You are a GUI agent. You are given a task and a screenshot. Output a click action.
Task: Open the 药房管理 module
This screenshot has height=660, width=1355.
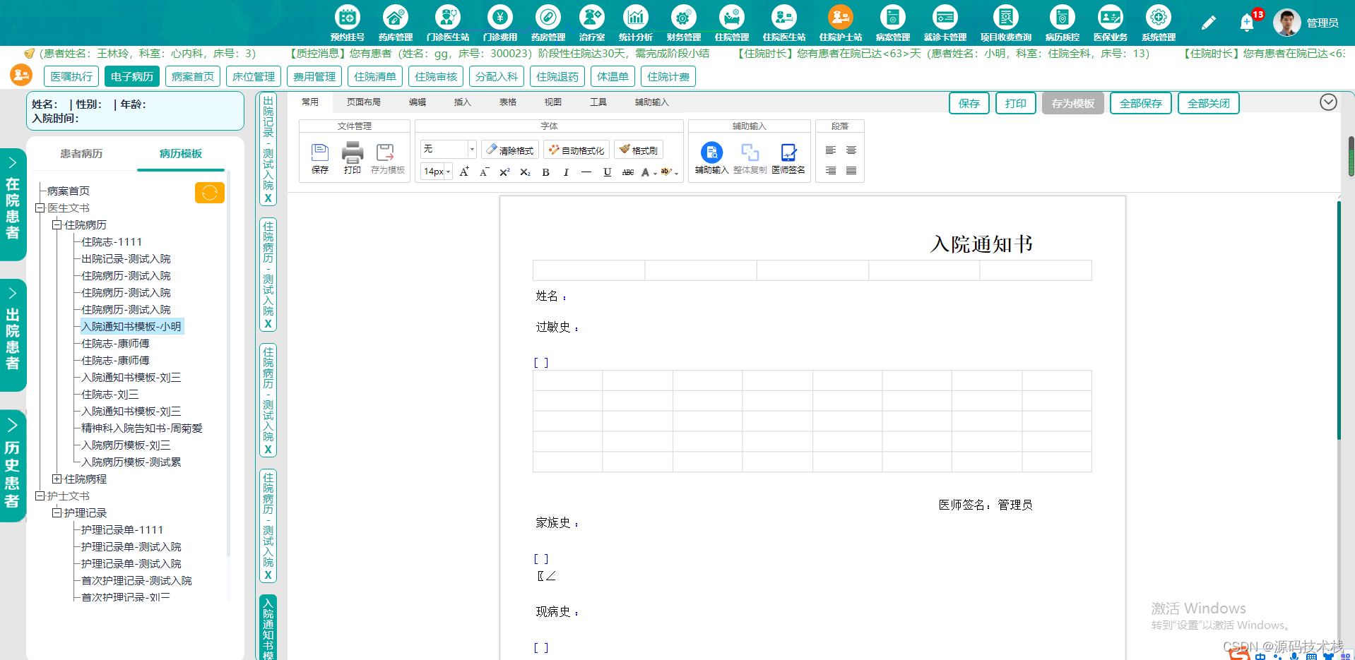coord(548,21)
